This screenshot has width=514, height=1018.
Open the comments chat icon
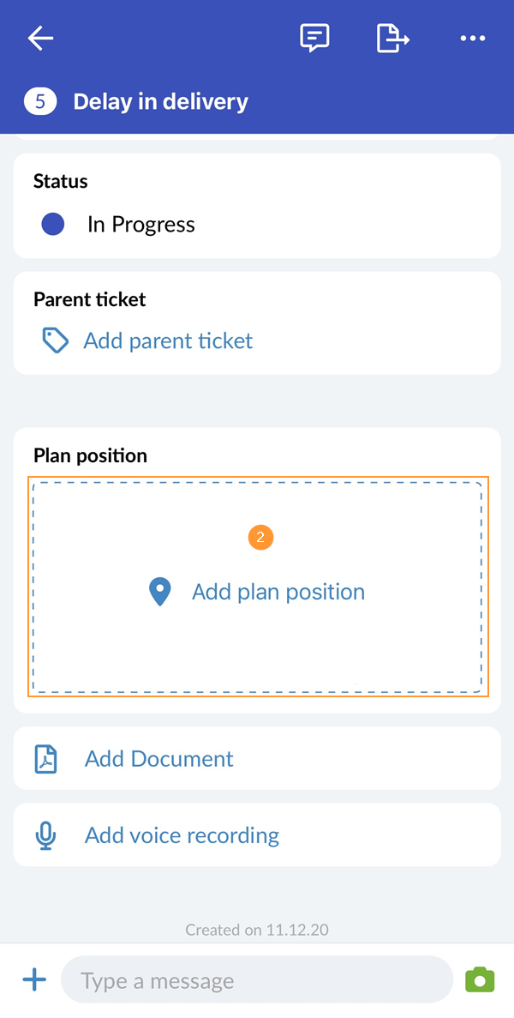[314, 38]
